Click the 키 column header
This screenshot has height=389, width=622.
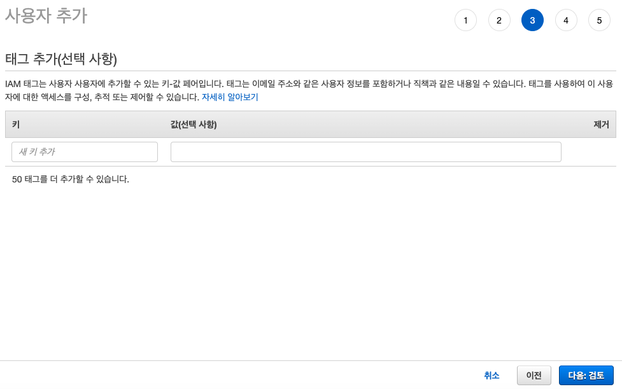tap(17, 125)
